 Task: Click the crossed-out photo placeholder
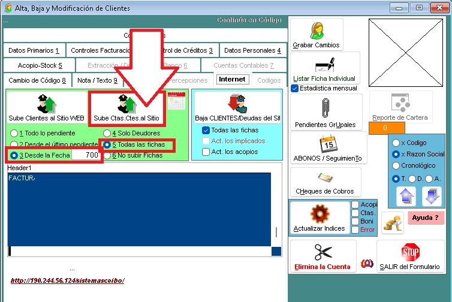(x=406, y=53)
